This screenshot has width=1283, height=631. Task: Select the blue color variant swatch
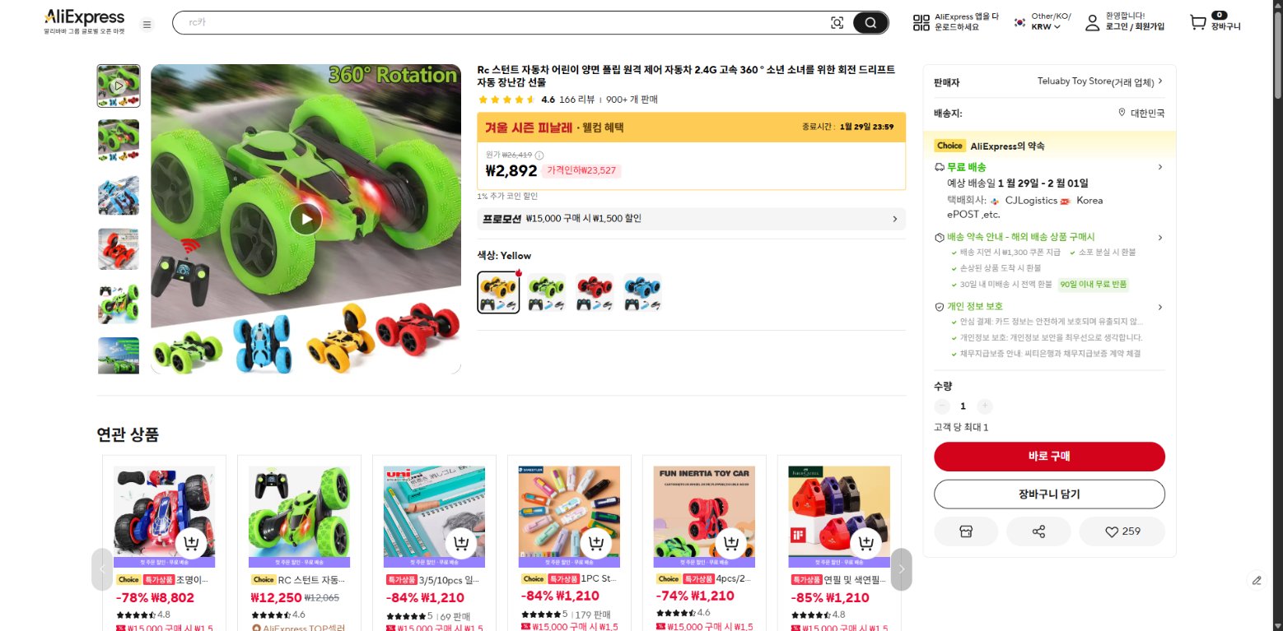pyautogui.click(x=641, y=293)
